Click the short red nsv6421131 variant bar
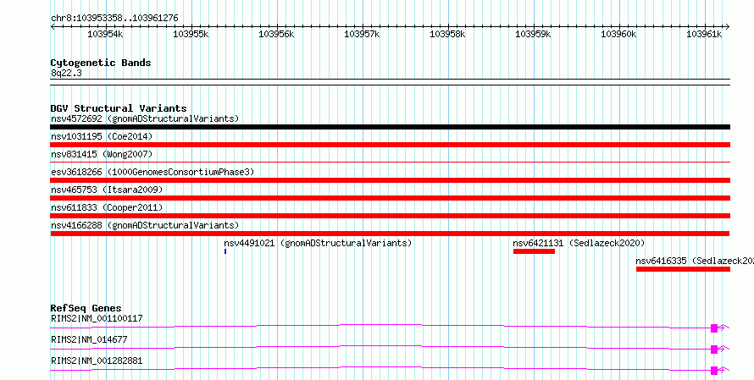The height and width of the screenshot is (380, 754). 534,251
